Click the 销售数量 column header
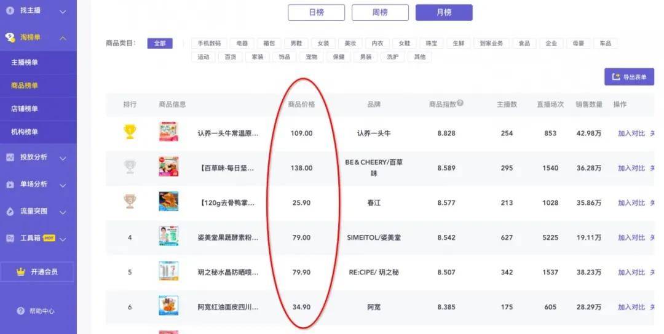 click(588, 105)
